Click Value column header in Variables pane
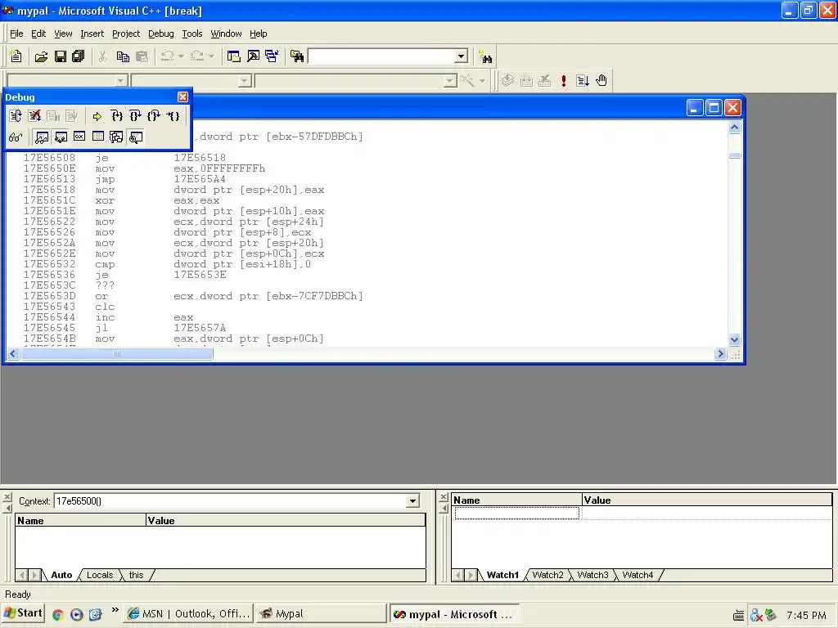Image resolution: width=838 pixels, height=628 pixels. pyautogui.click(x=286, y=521)
